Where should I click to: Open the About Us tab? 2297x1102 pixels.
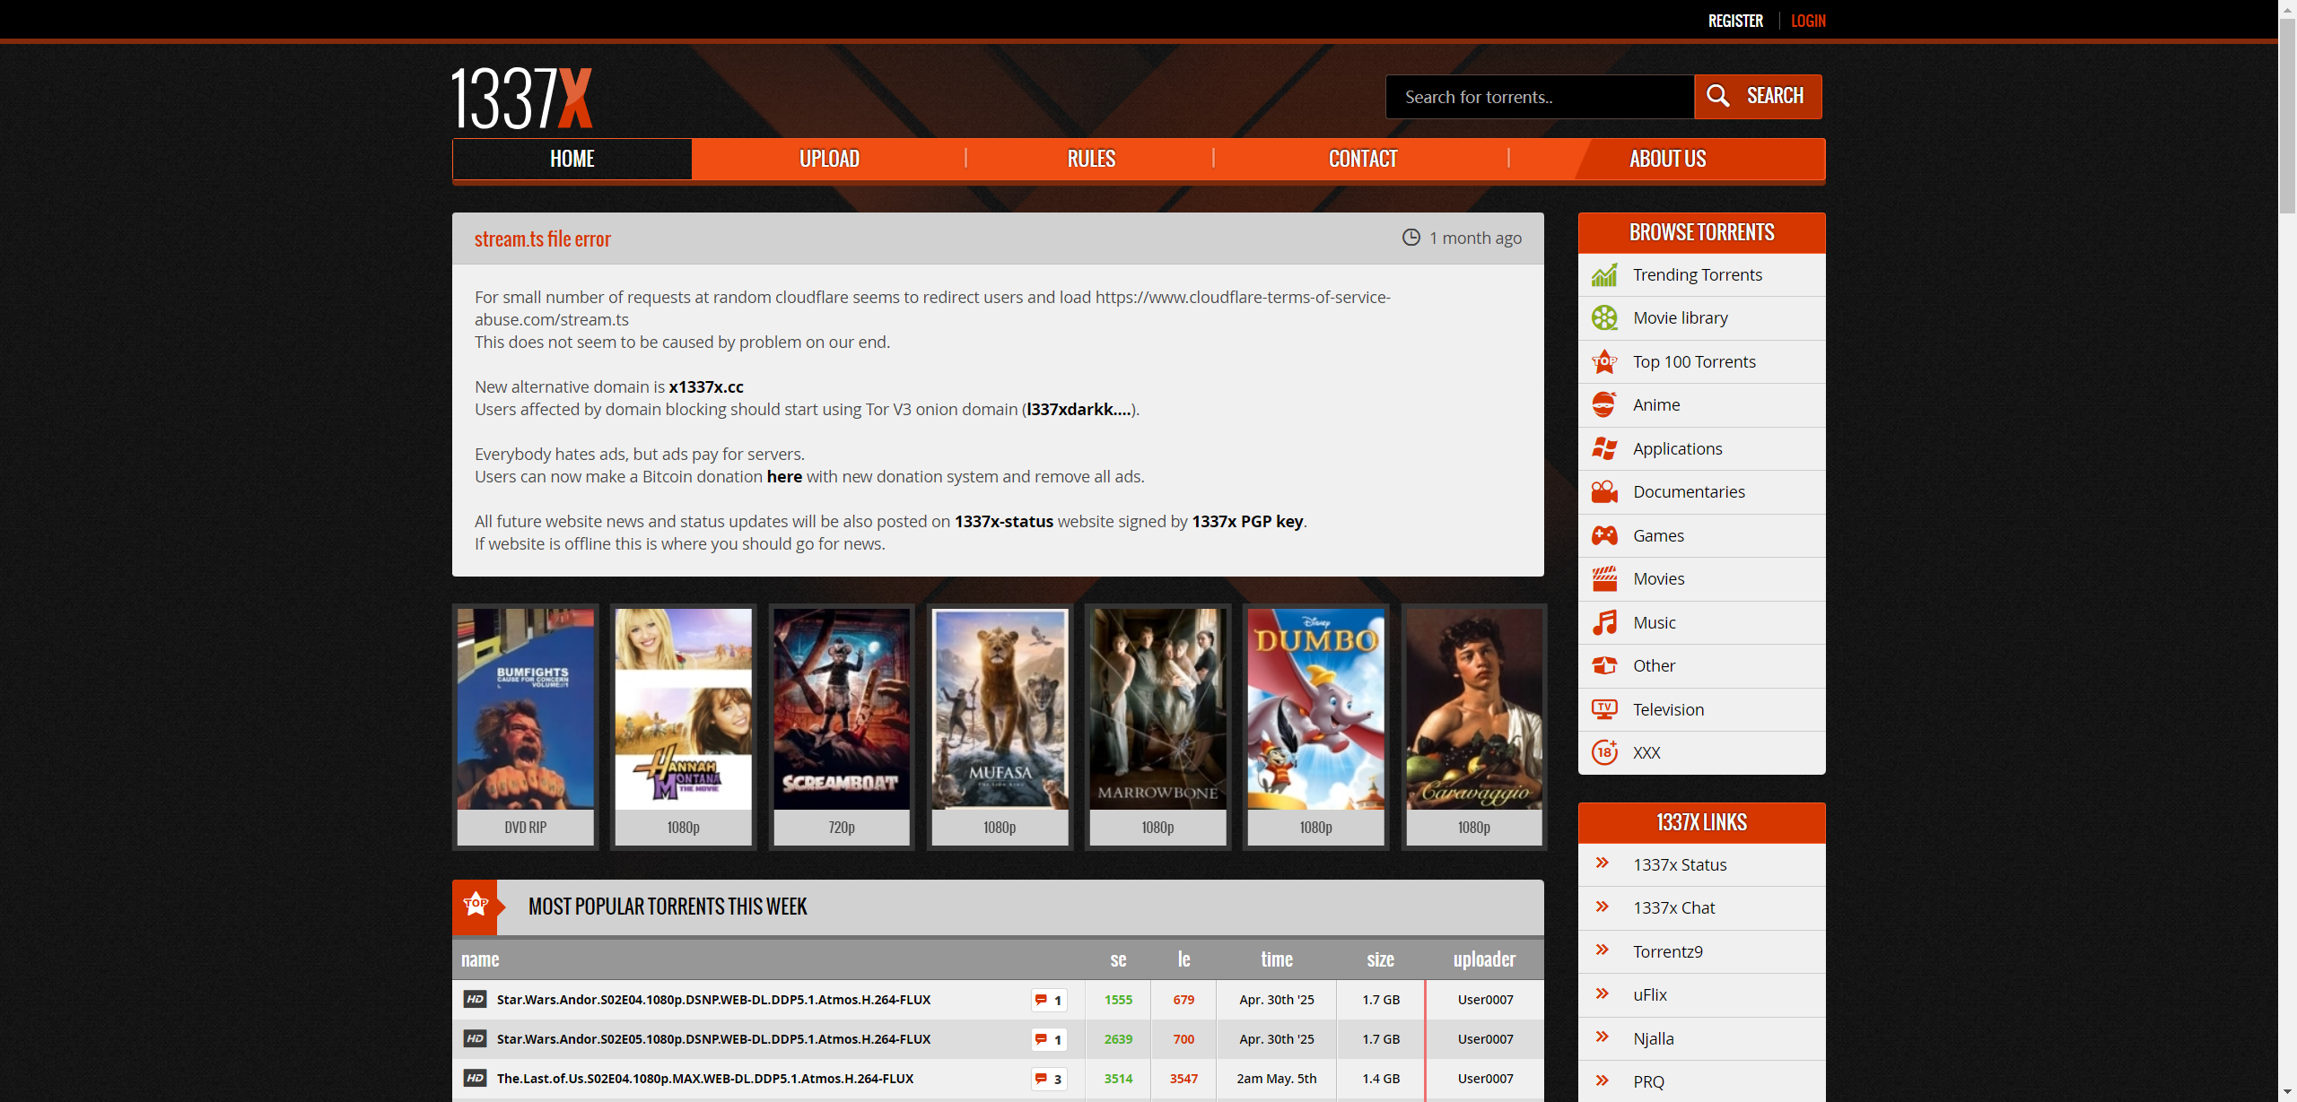click(x=1667, y=160)
